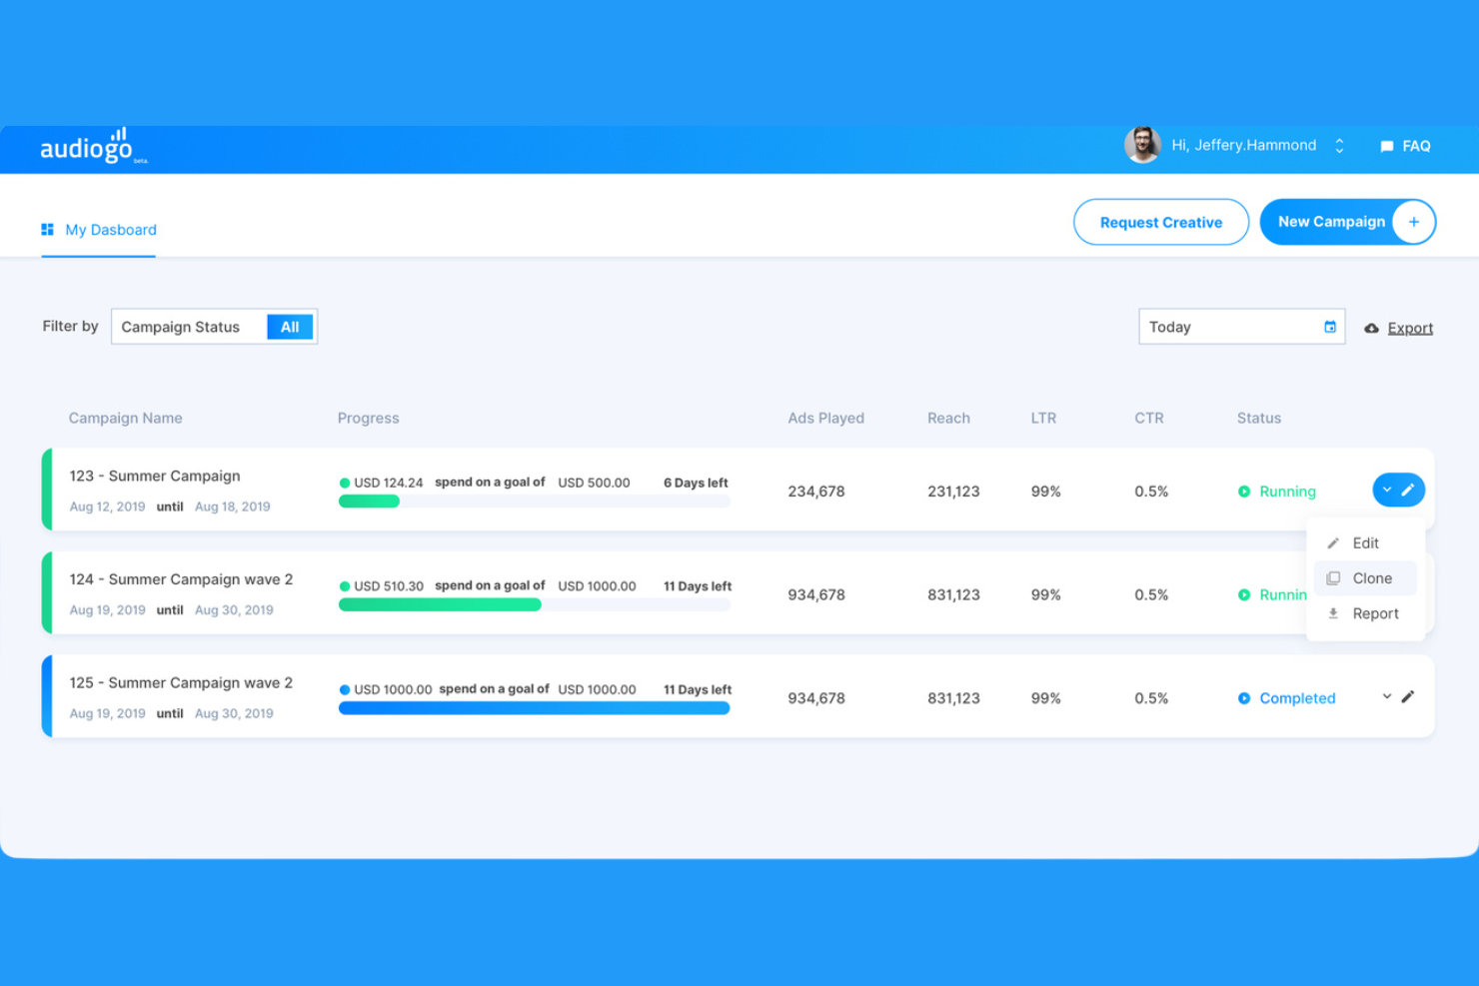The height and width of the screenshot is (986, 1479).
Task: Click Completed status text for campaign 125
Action: (x=1297, y=698)
